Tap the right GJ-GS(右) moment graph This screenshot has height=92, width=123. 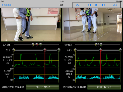click(x=98, y=60)
